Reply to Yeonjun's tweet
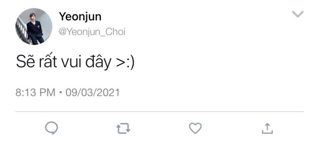 (x=52, y=128)
